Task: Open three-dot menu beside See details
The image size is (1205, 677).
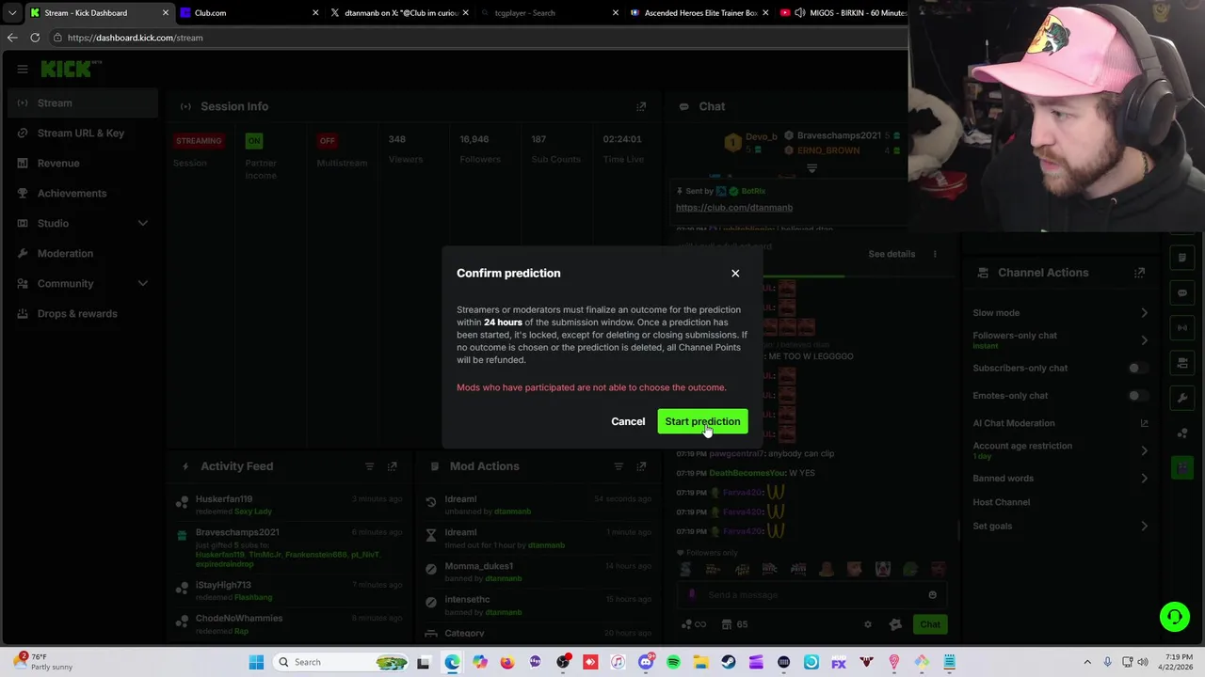Action: 935,254
